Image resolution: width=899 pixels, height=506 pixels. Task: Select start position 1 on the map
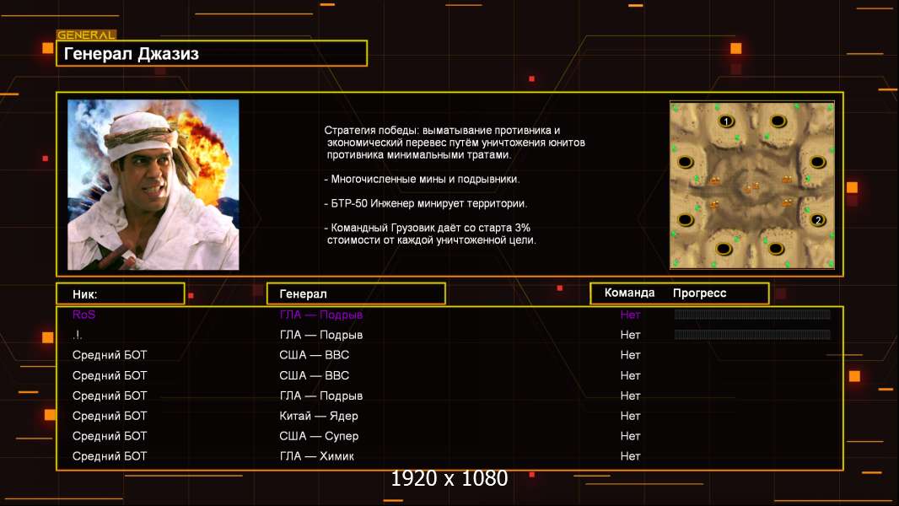click(726, 121)
